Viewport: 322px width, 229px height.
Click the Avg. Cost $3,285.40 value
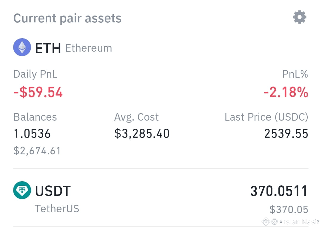click(142, 133)
